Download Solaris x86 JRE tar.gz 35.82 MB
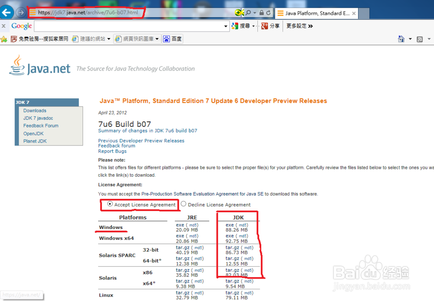 tap(182, 270)
